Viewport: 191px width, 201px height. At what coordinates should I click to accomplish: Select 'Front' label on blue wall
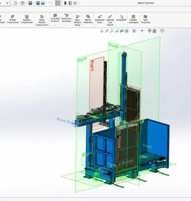pyautogui.click(x=147, y=146)
